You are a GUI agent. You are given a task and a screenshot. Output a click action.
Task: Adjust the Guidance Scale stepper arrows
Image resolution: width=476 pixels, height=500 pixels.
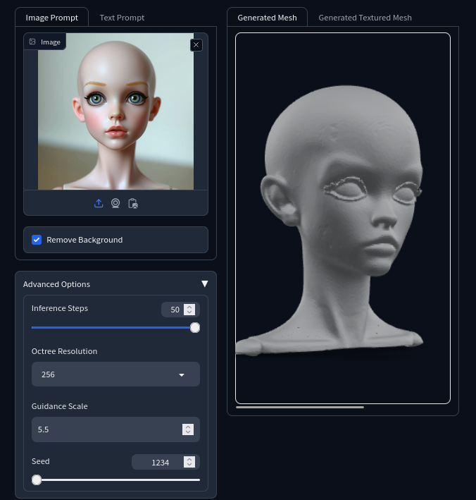pyautogui.click(x=188, y=429)
